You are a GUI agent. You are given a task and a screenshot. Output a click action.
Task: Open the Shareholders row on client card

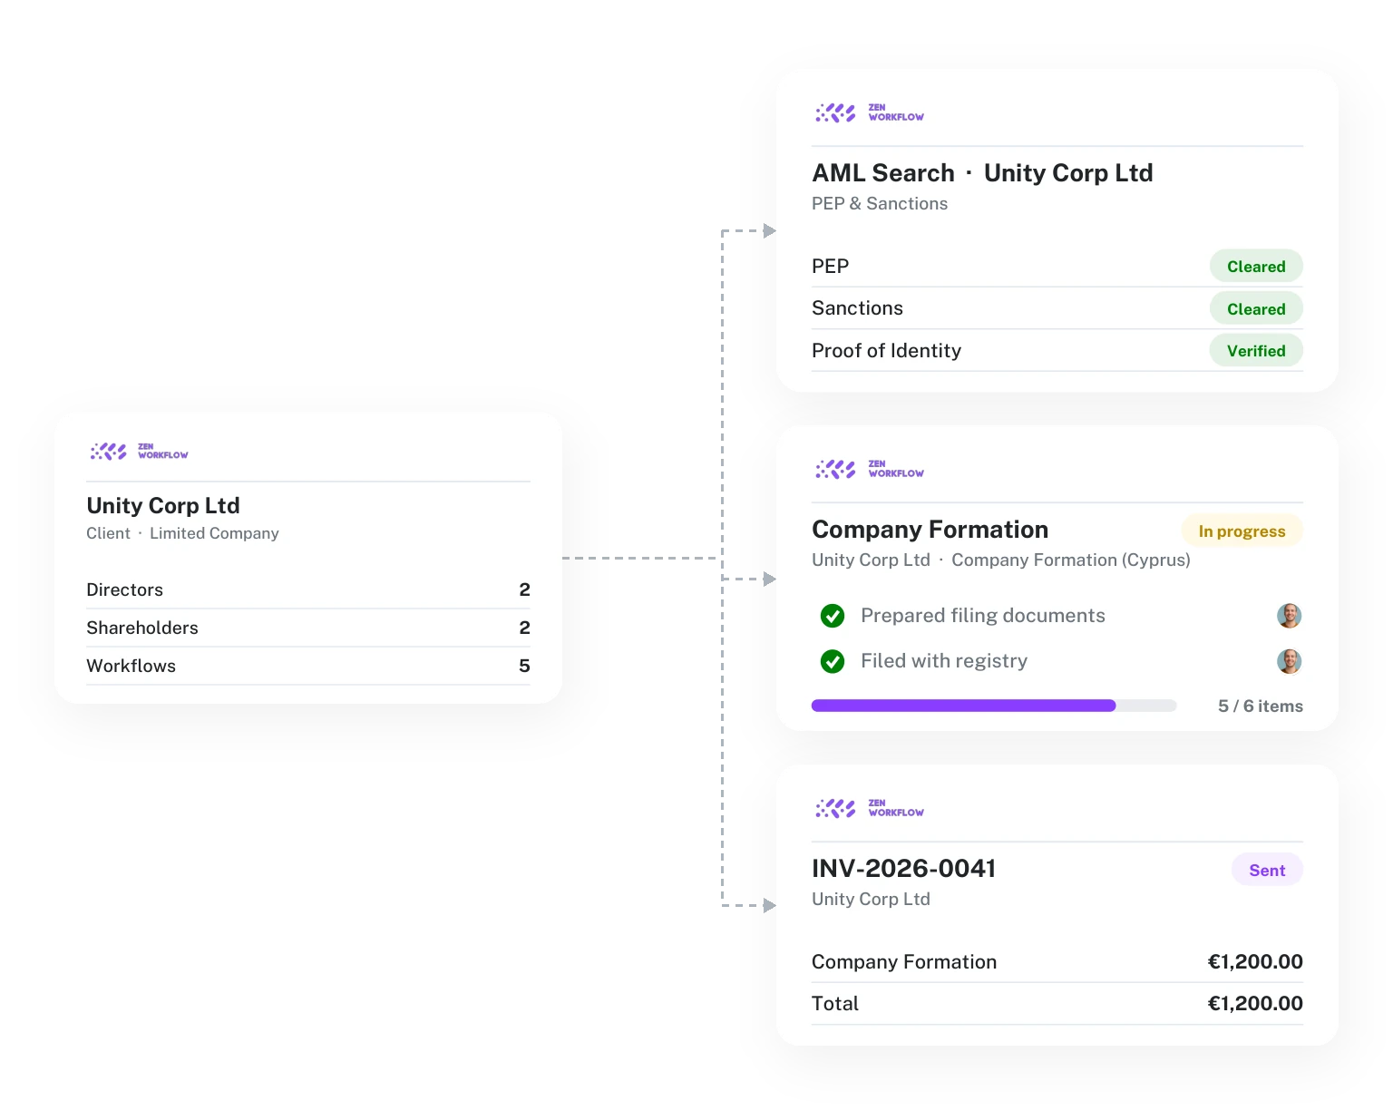coord(308,628)
